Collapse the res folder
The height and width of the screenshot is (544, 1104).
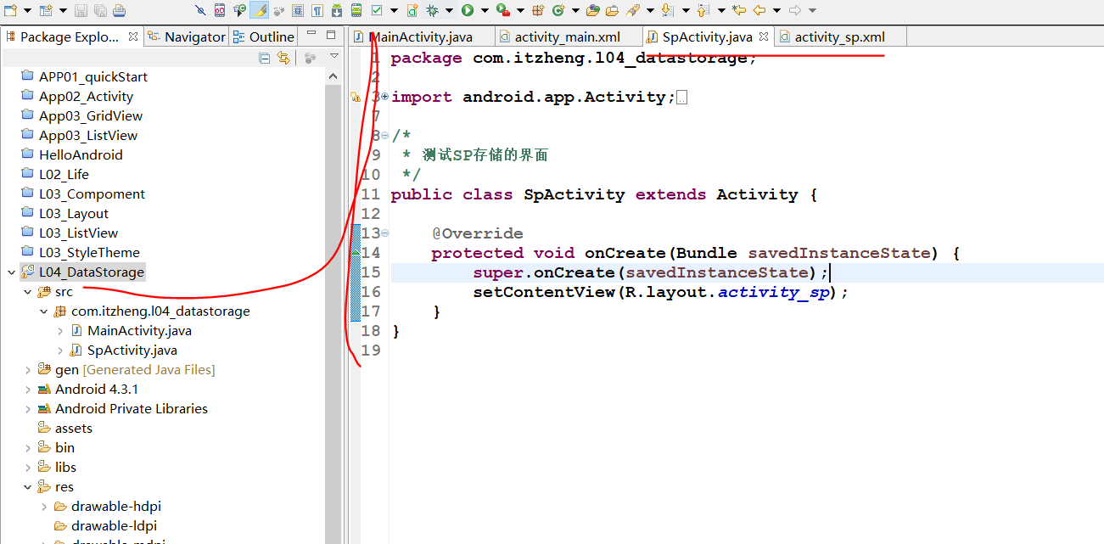click(28, 486)
